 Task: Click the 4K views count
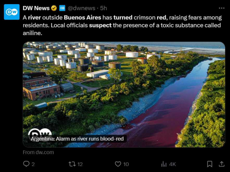click(x=172, y=164)
